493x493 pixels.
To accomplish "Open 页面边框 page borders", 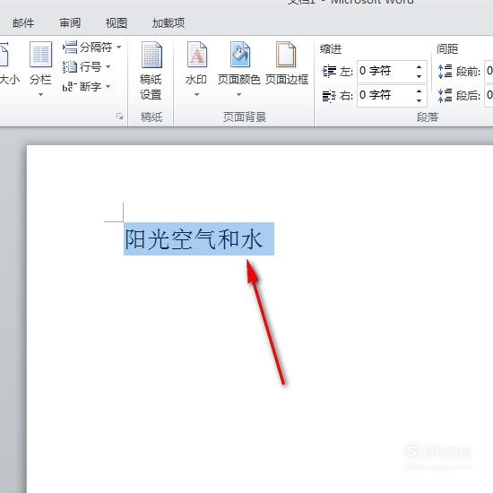I will [x=287, y=64].
